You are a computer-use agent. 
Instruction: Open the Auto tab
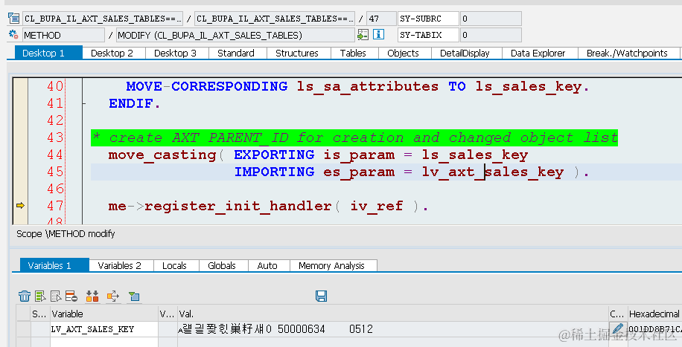tap(267, 265)
